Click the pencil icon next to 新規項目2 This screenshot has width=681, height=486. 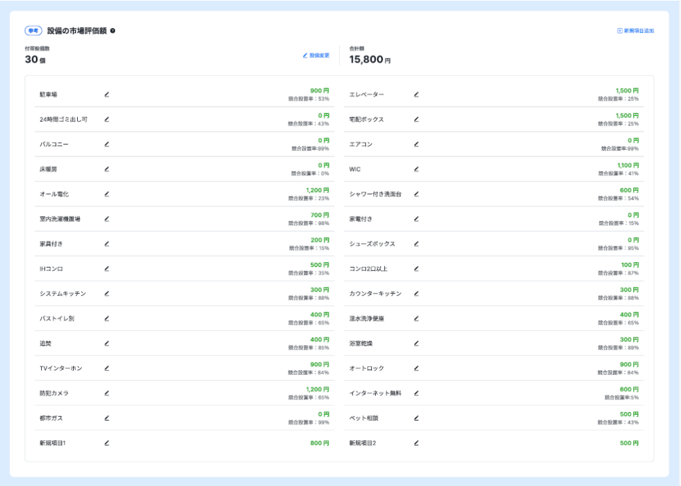point(416,443)
